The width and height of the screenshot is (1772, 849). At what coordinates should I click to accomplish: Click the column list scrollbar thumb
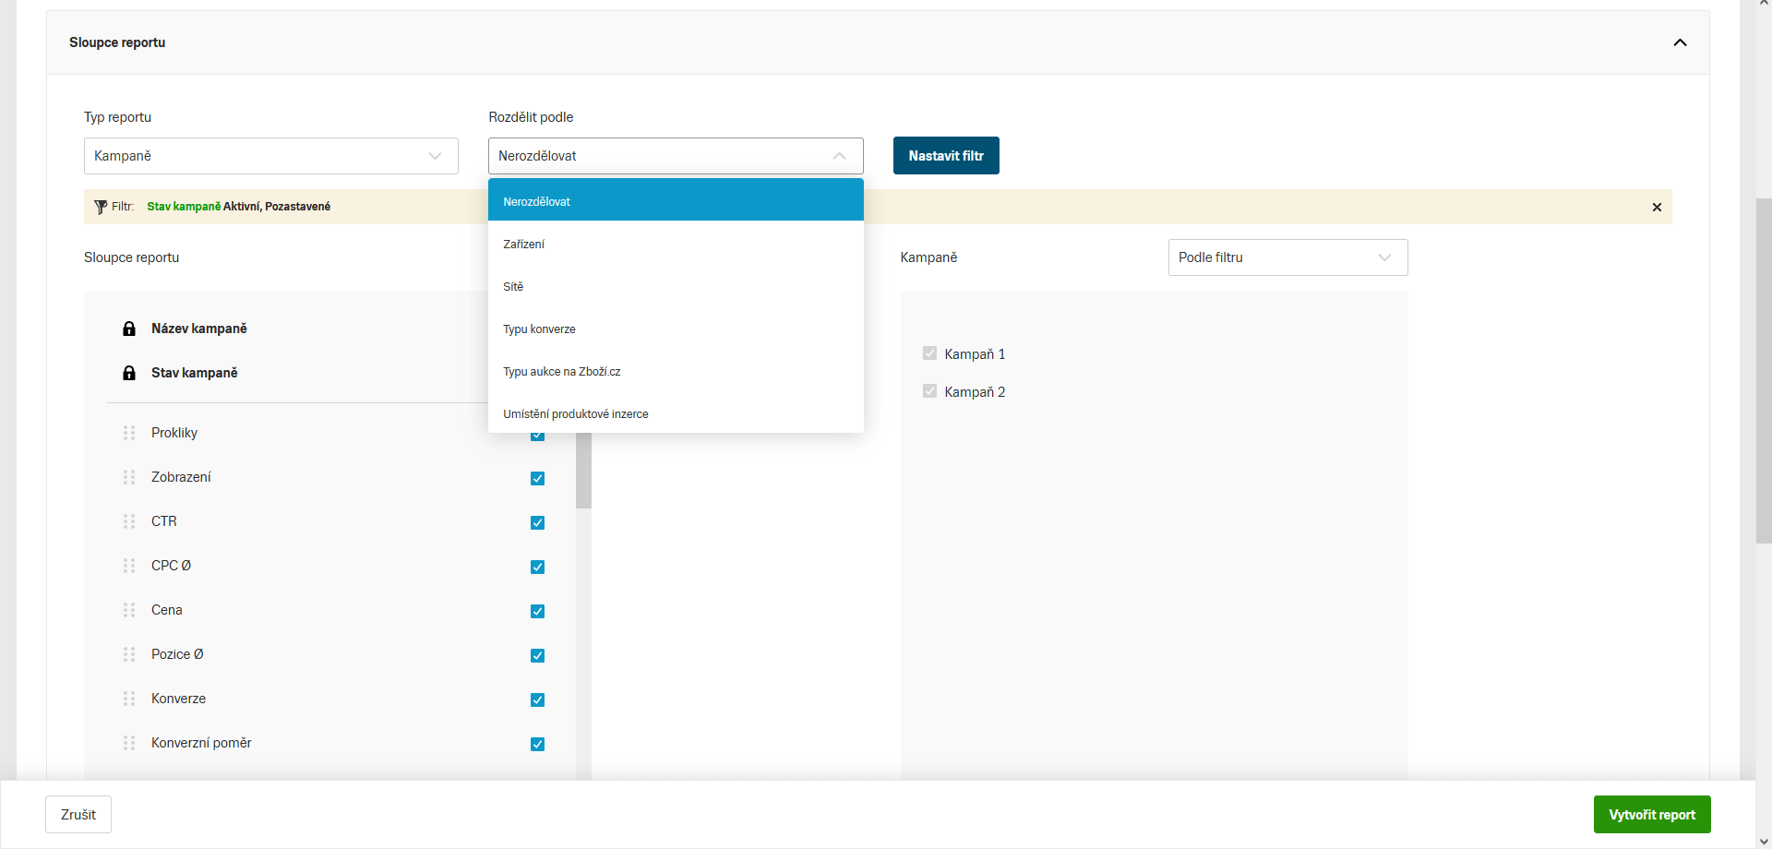click(x=583, y=472)
